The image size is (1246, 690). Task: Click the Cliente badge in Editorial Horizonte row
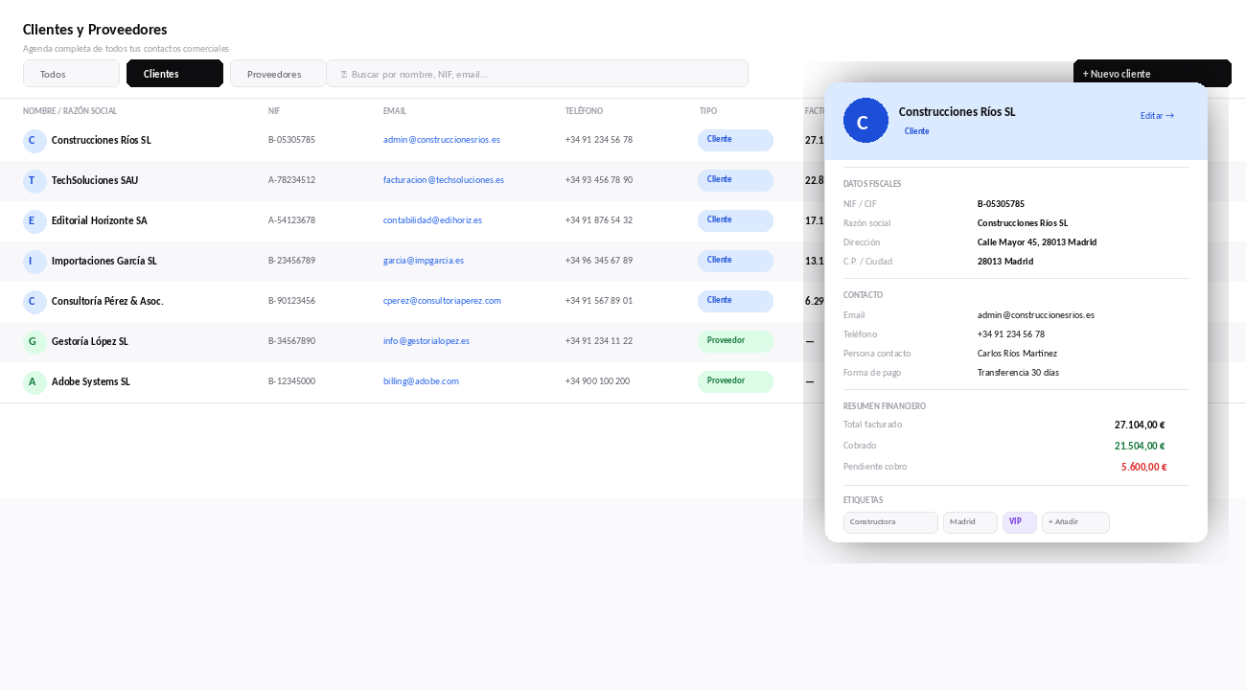pyautogui.click(x=735, y=220)
